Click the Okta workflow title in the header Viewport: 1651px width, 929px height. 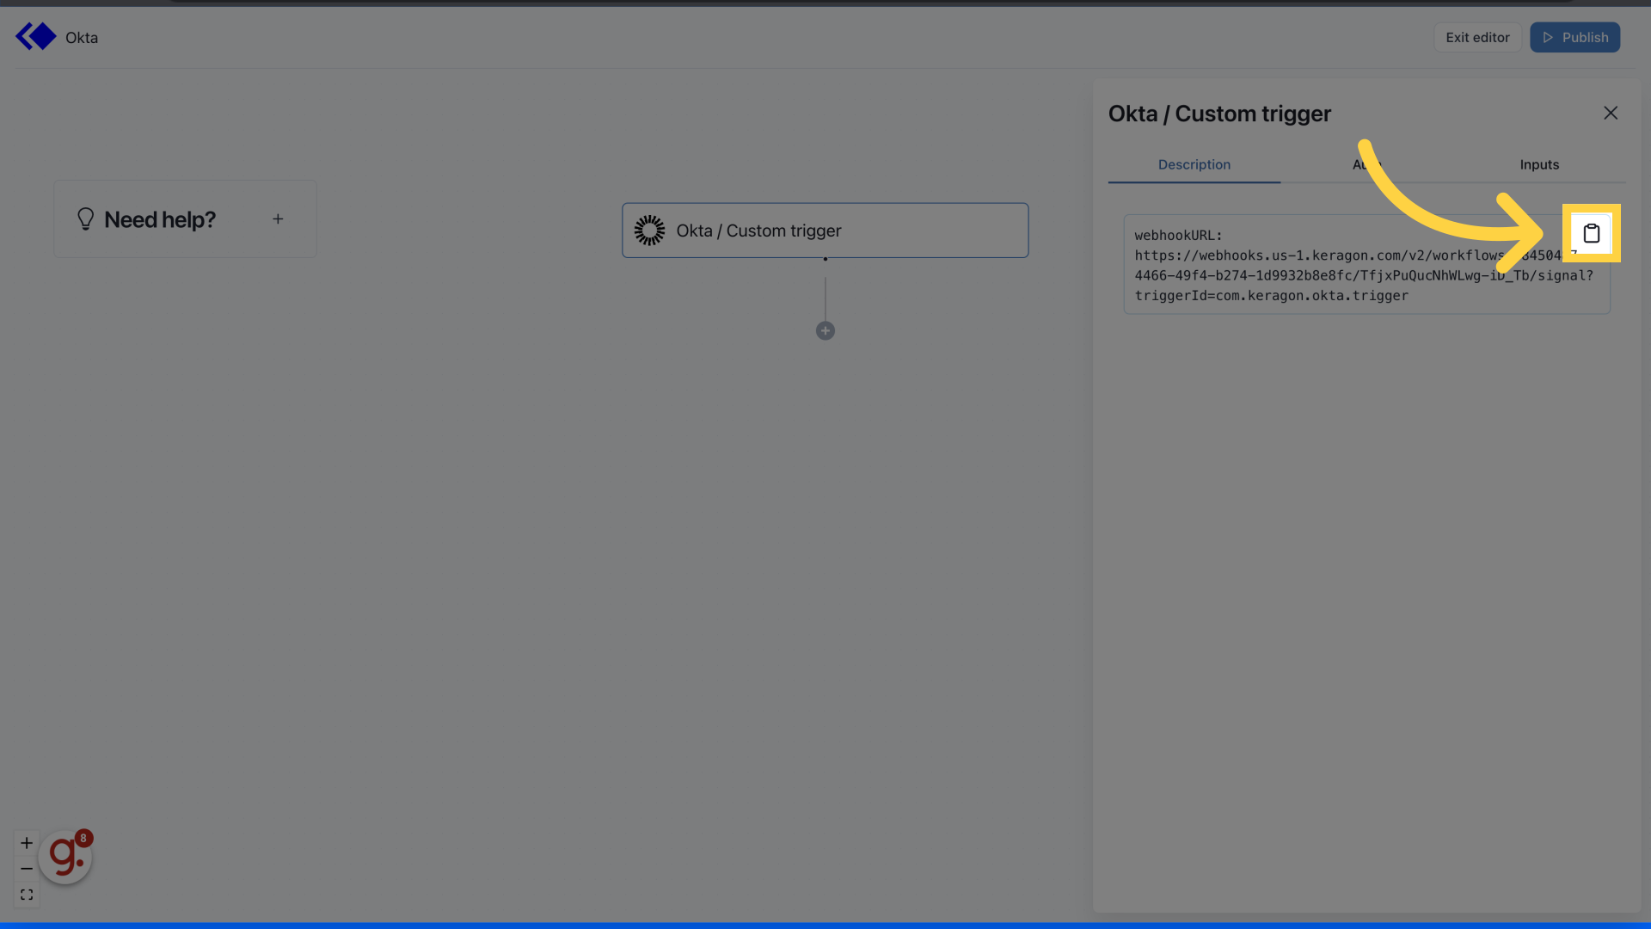82,38
